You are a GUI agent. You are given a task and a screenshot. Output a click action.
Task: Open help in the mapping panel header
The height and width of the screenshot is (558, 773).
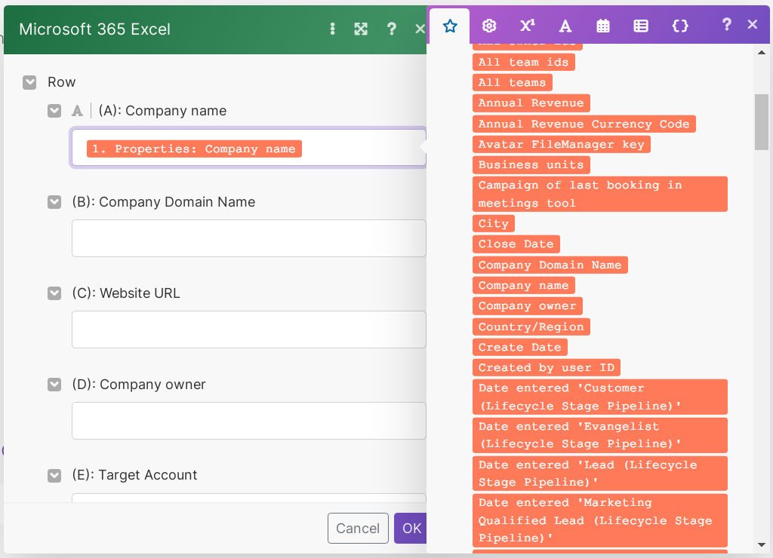(x=726, y=24)
